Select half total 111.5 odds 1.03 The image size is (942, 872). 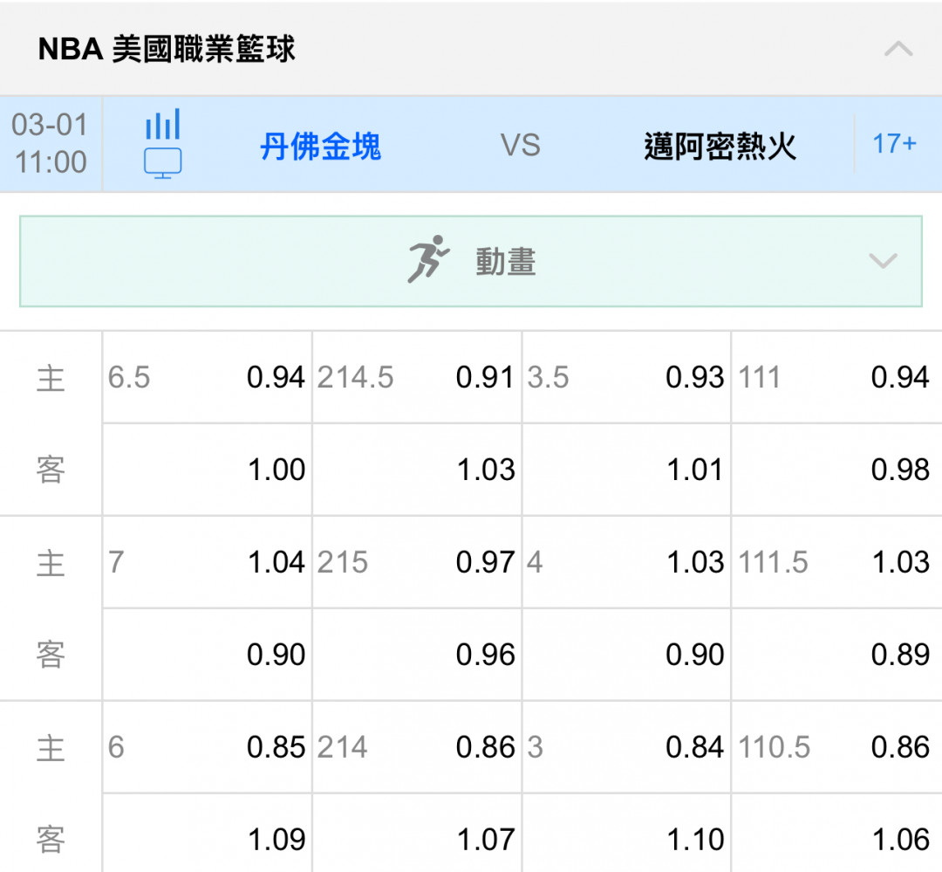(x=836, y=562)
